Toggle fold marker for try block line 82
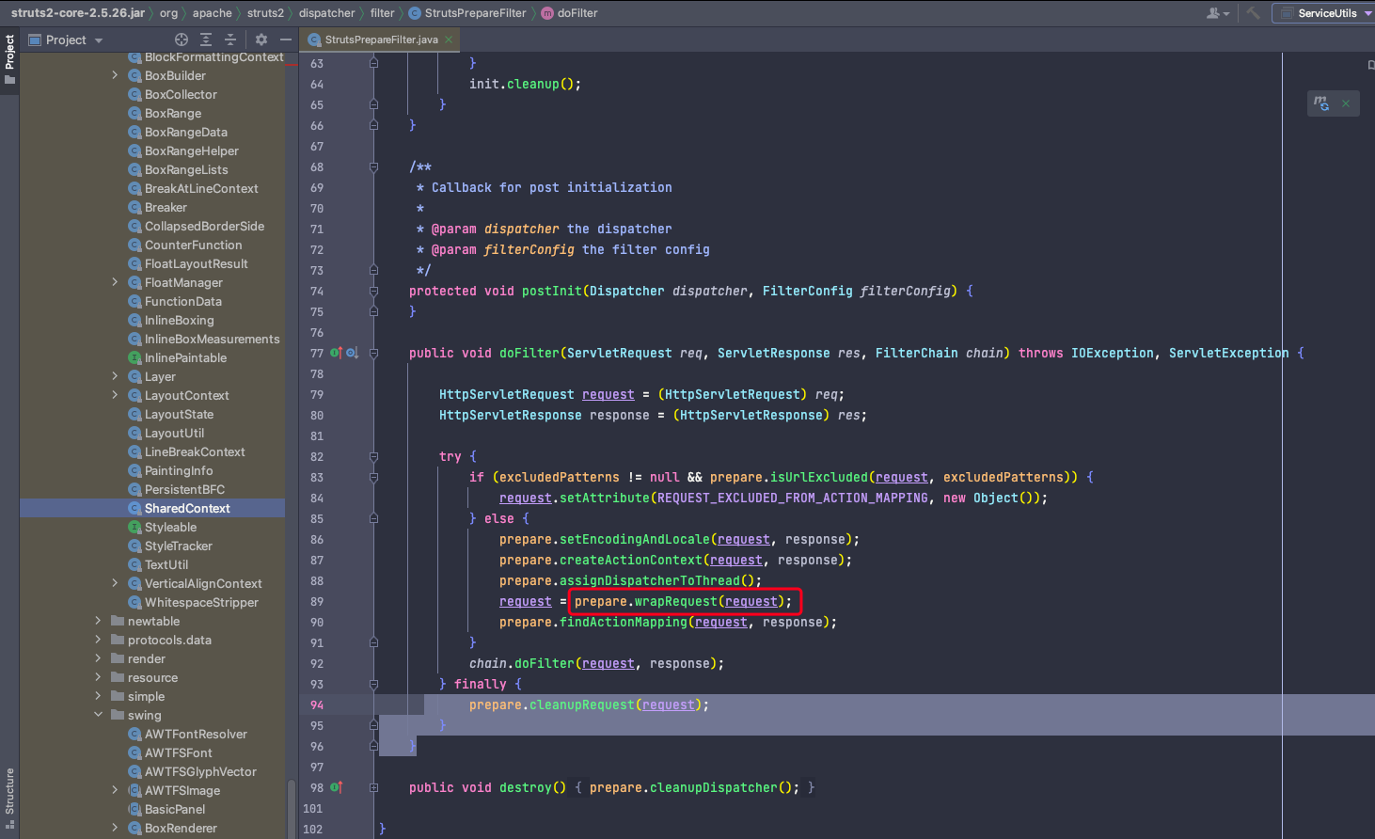The image size is (1375, 839). coord(373,457)
